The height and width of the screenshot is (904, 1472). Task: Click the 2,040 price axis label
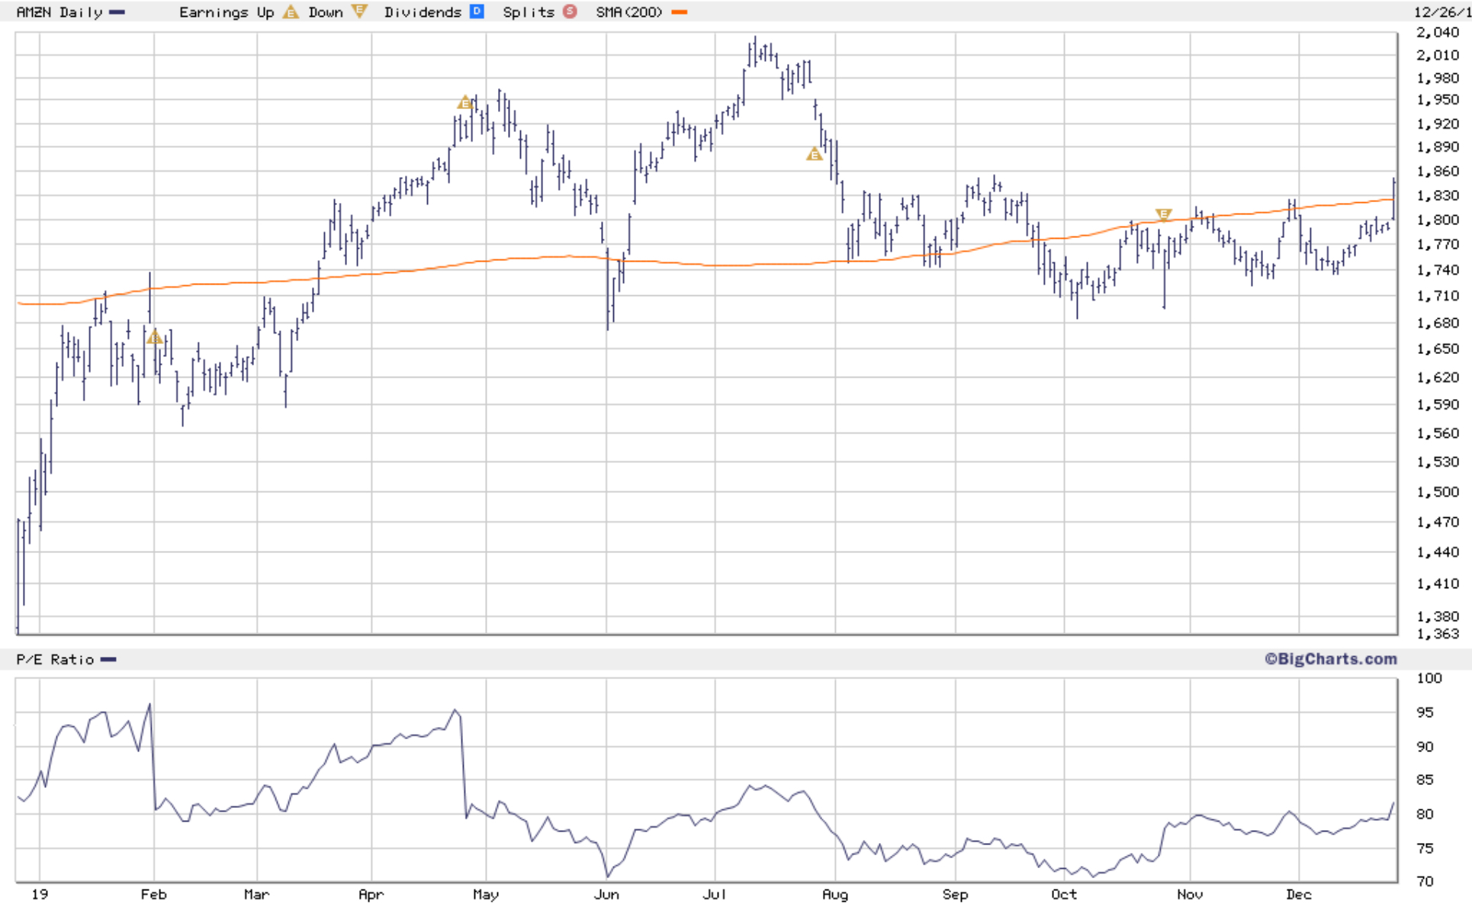coord(1438,32)
